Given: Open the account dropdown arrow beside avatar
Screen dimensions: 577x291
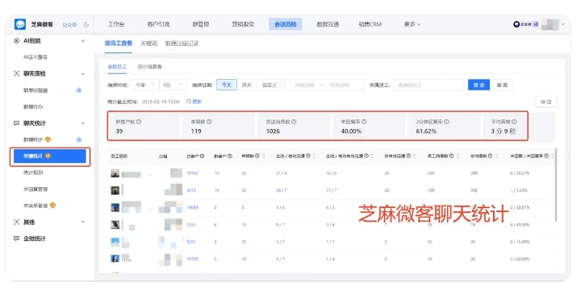Looking at the screenshot, I should tap(563, 24).
